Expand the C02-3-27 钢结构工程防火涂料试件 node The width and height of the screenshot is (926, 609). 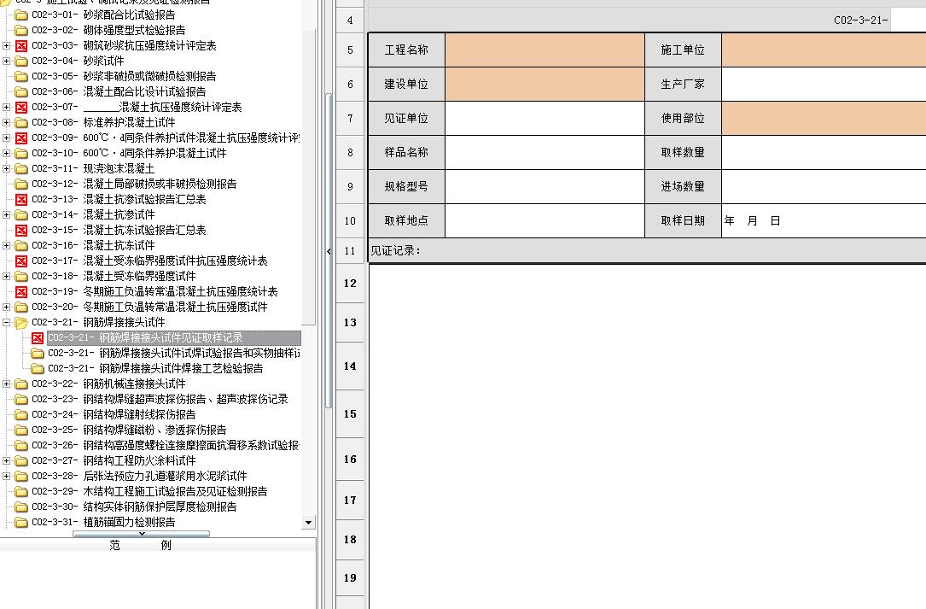tap(7, 460)
